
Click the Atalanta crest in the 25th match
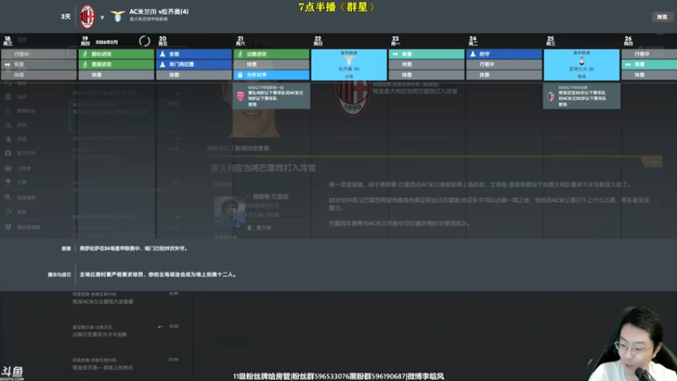coord(581,61)
